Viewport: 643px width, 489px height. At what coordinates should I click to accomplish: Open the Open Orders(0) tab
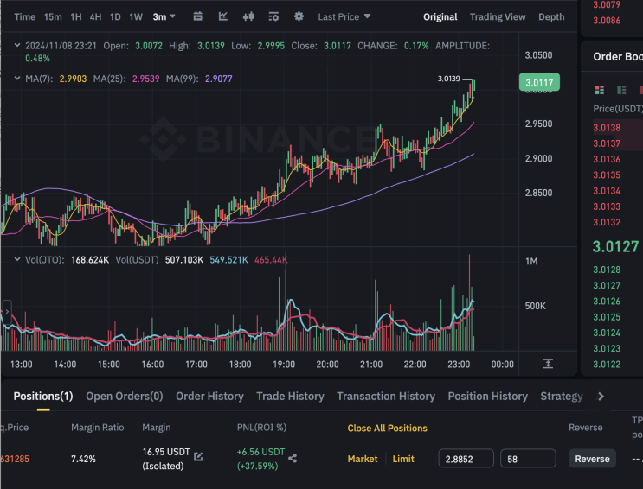pos(125,396)
